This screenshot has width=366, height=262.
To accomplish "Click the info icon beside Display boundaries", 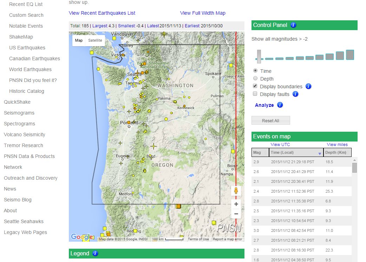I will coord(308,86).
